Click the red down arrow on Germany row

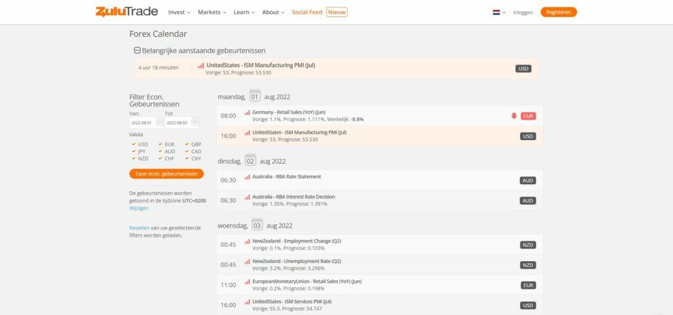tap(514, 116)
